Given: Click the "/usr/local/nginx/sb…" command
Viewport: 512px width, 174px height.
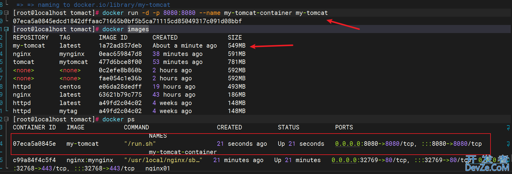Looking at the screenshot, I should pos(163,160).
